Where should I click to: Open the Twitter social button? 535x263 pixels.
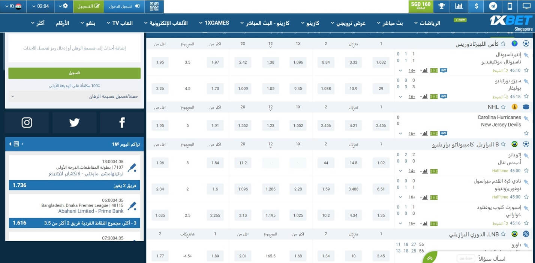pos(74,123)
